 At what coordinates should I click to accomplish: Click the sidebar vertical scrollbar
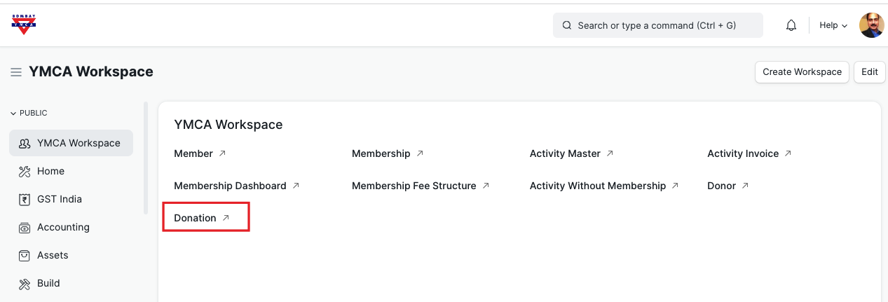146,158
